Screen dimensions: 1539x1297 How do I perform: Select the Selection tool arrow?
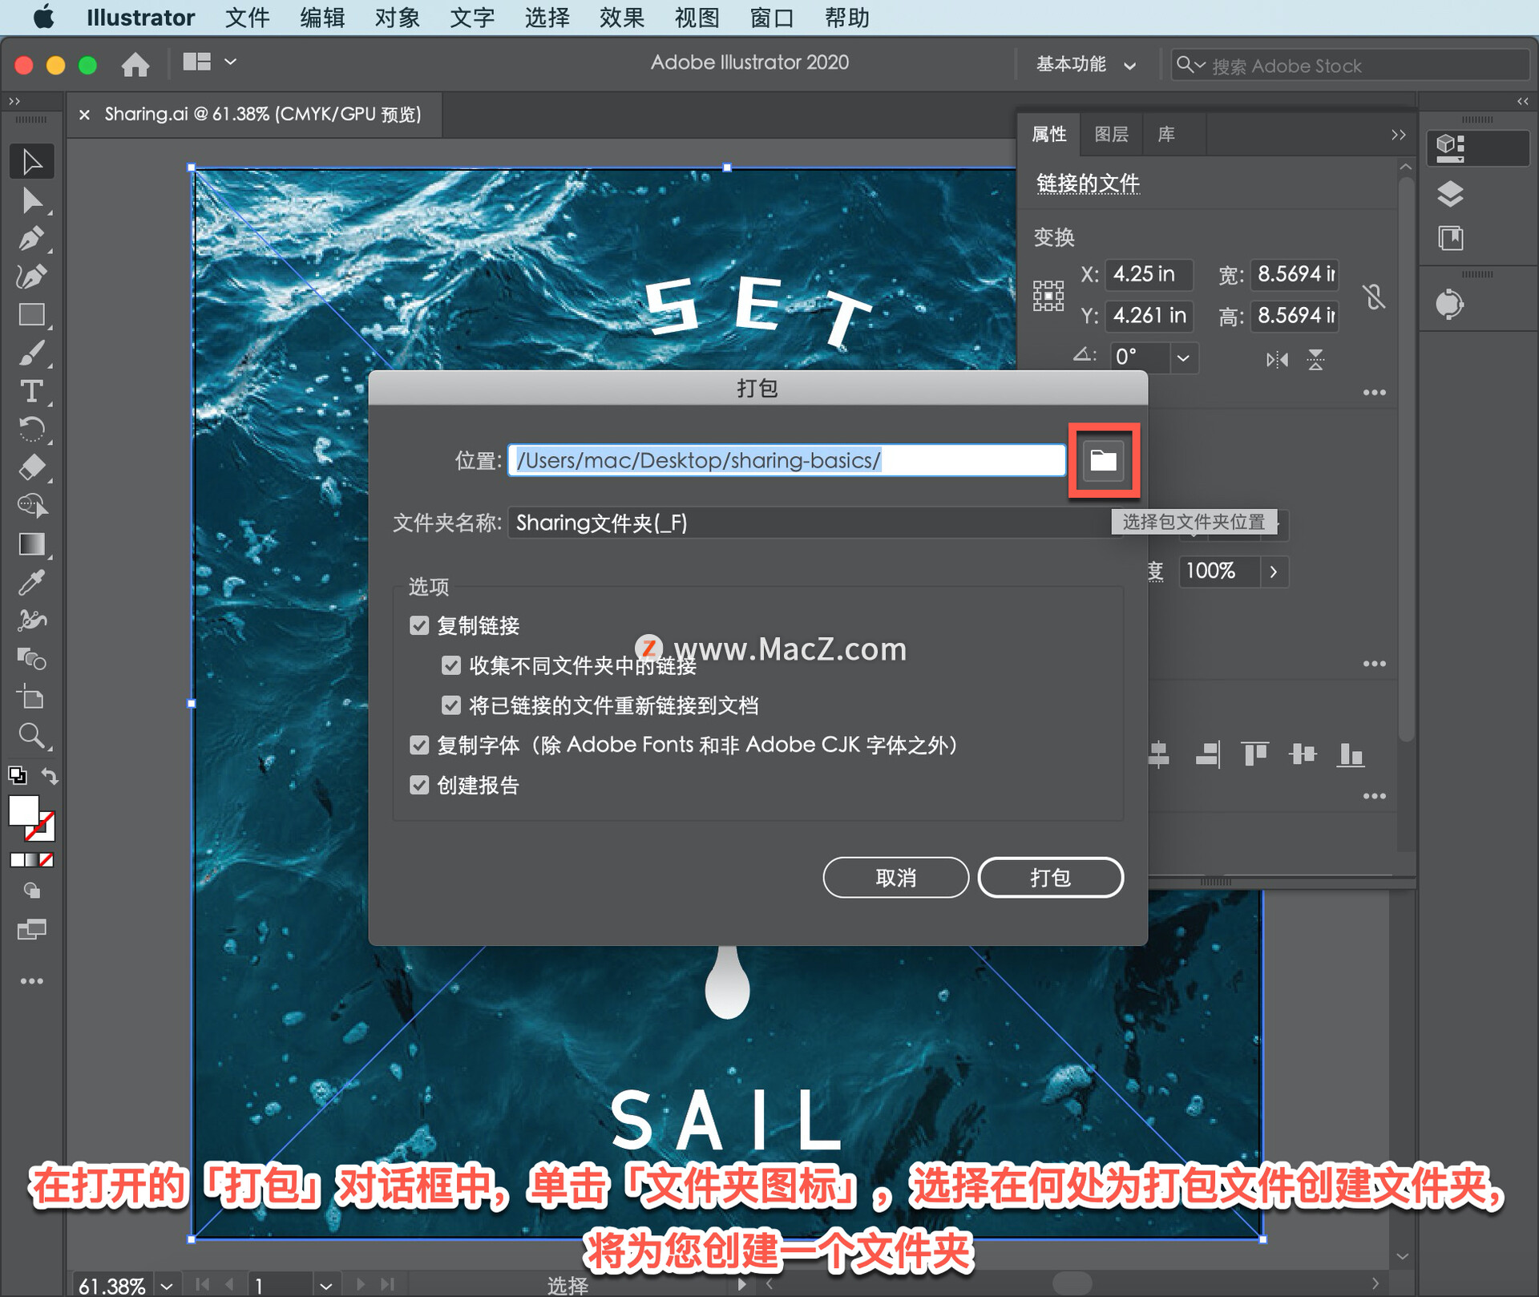pos(32,161)
